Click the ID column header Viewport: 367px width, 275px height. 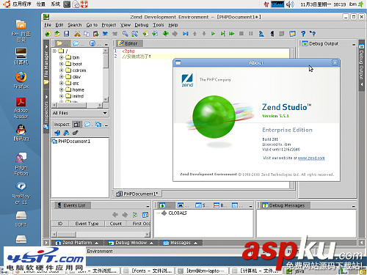pyautogui.click(x=60, y=224)
